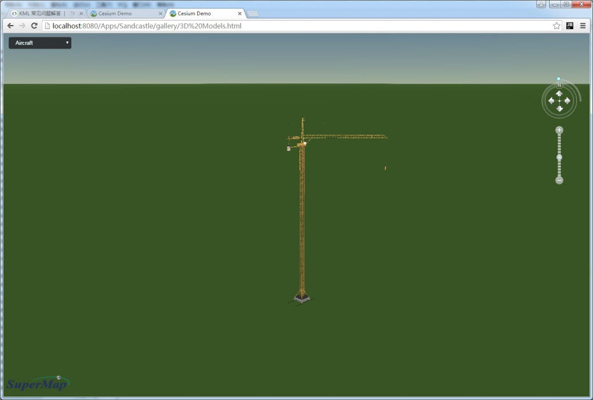Pan down with the navigation arrow
593x400 pixels.
559,109
